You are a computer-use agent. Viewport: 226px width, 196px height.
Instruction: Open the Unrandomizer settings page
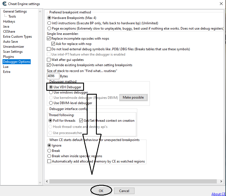pyautogui.click(x=14, y=47)
